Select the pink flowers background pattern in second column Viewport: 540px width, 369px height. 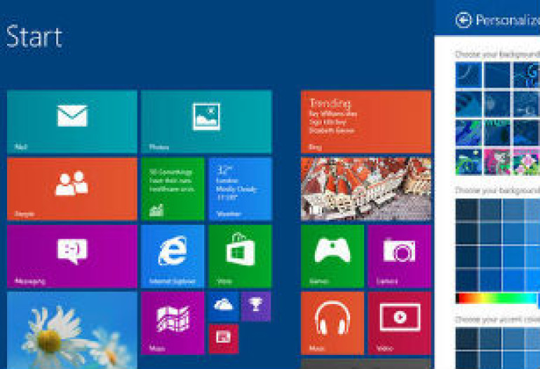pyautogui.click(x=497, y=162)
